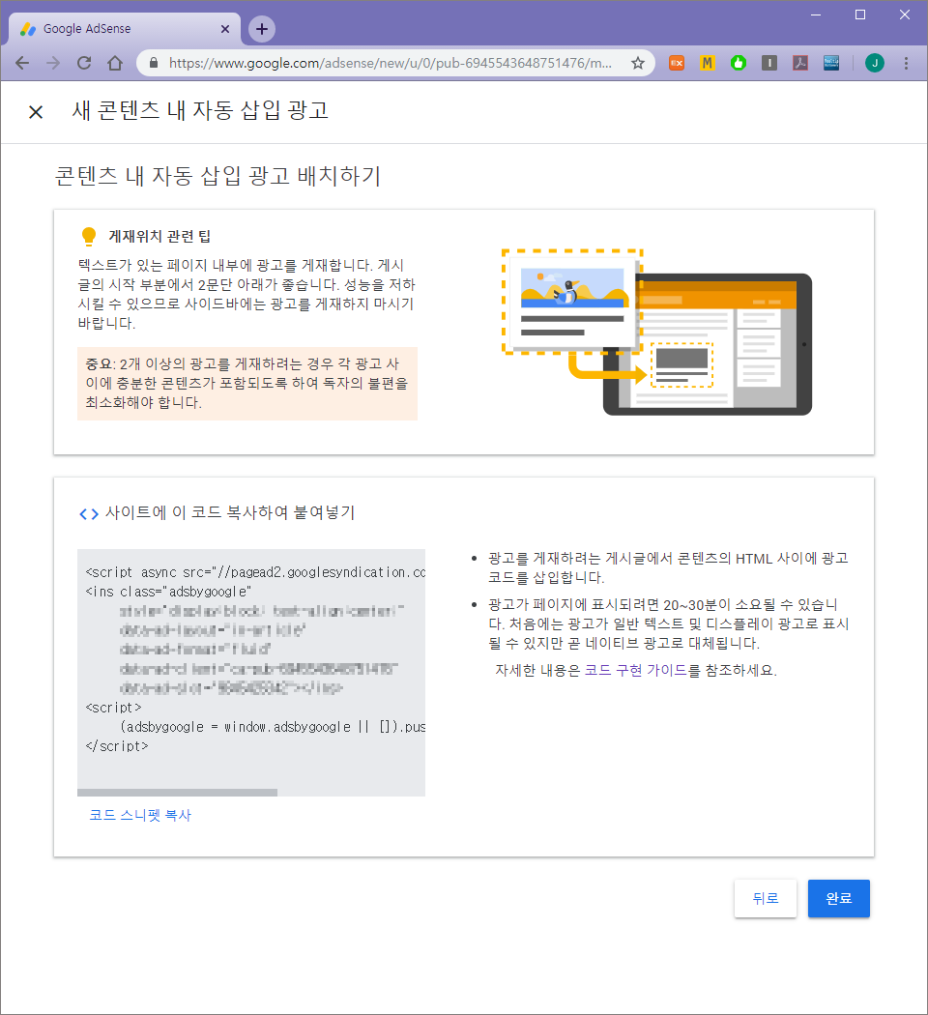The width and height of the screenshot is (928, 1015).
Task: Select the Google AdSense tab
Action: pos(125,29)
